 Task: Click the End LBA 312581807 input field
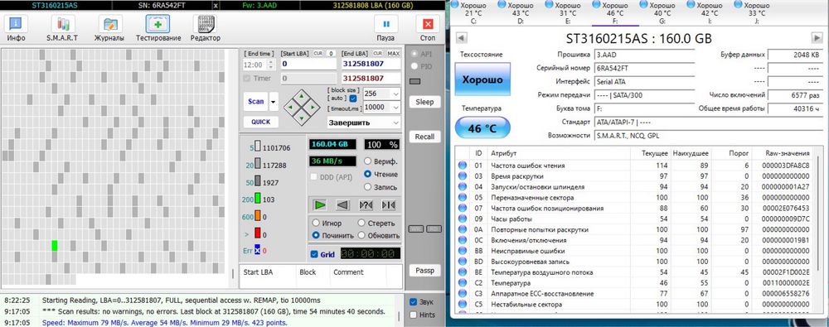pyautogui.click(x=371, y=64)
